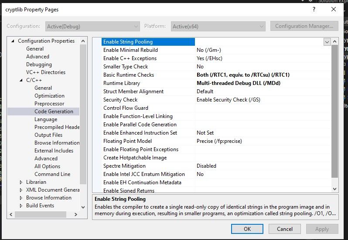Open the Configuration dropdown

tap(92, 27)
